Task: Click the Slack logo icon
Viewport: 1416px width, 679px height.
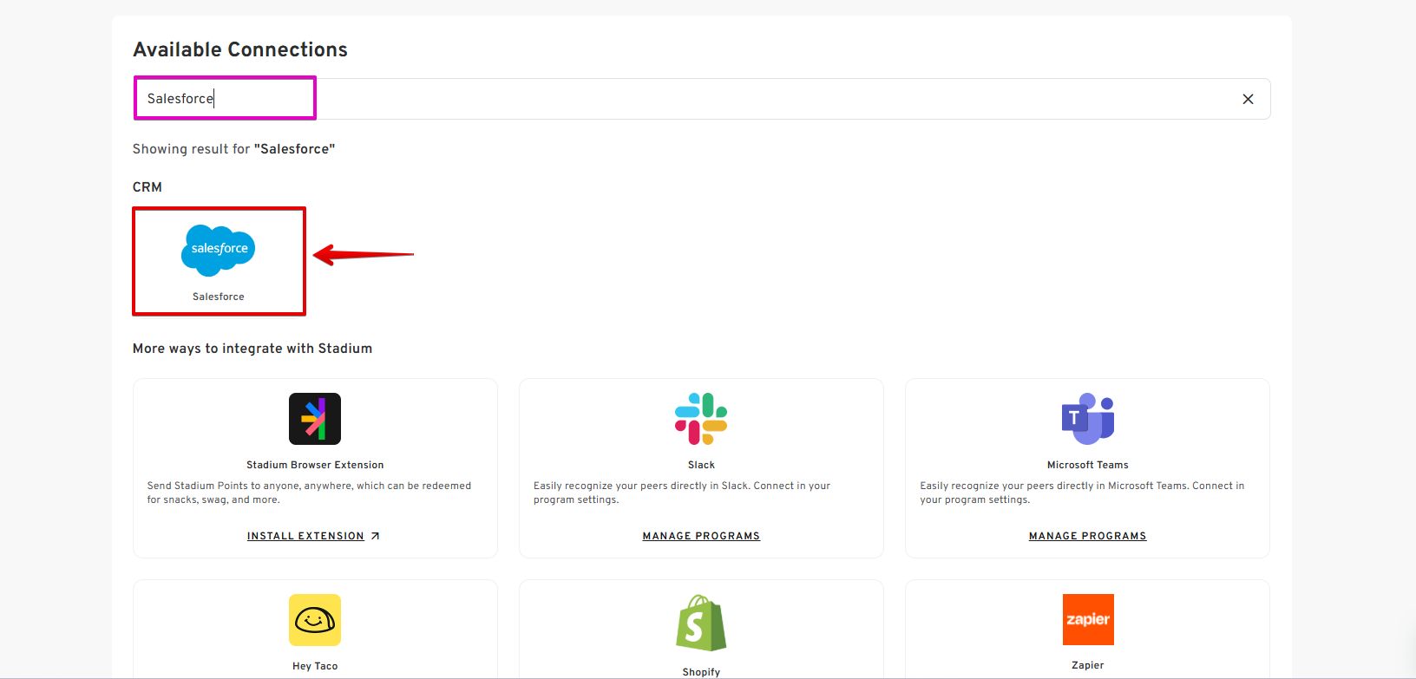Action: point(701,419)
